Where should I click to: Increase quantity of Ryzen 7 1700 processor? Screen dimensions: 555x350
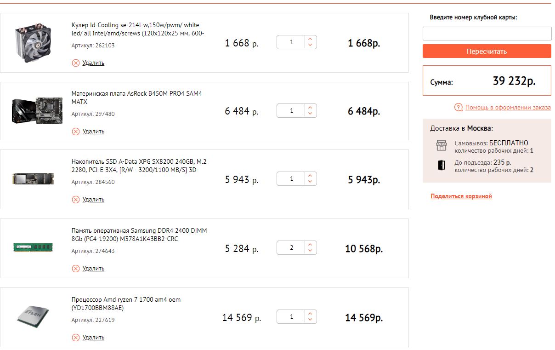coord(310,314)
